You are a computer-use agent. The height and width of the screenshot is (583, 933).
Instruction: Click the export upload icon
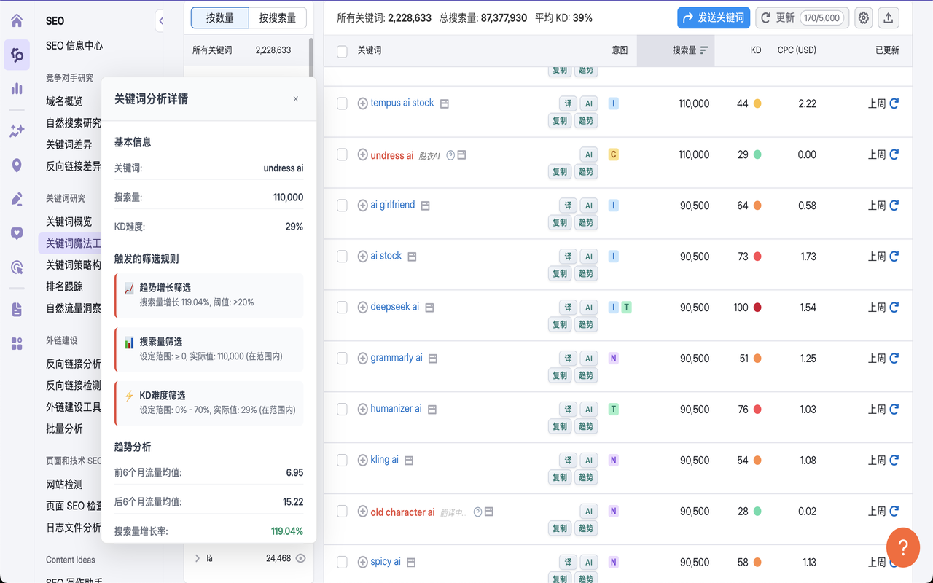pyautogui.click(x=888, y=18)
